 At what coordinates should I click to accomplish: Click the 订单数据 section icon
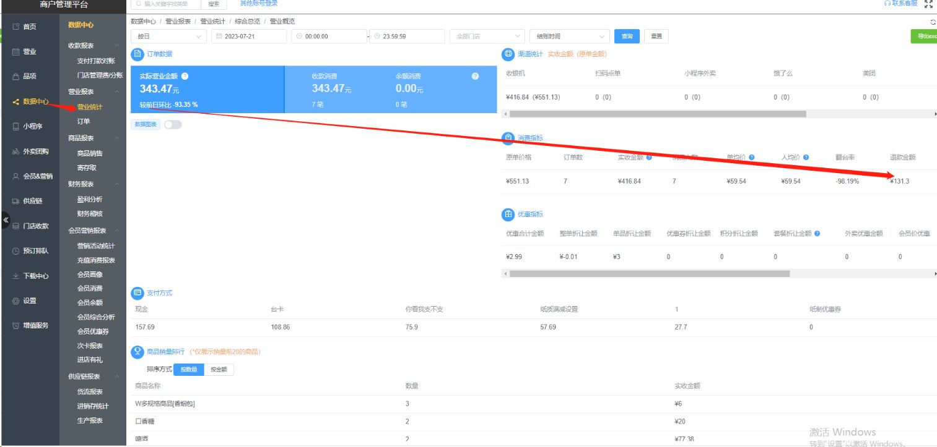[137, 54]
